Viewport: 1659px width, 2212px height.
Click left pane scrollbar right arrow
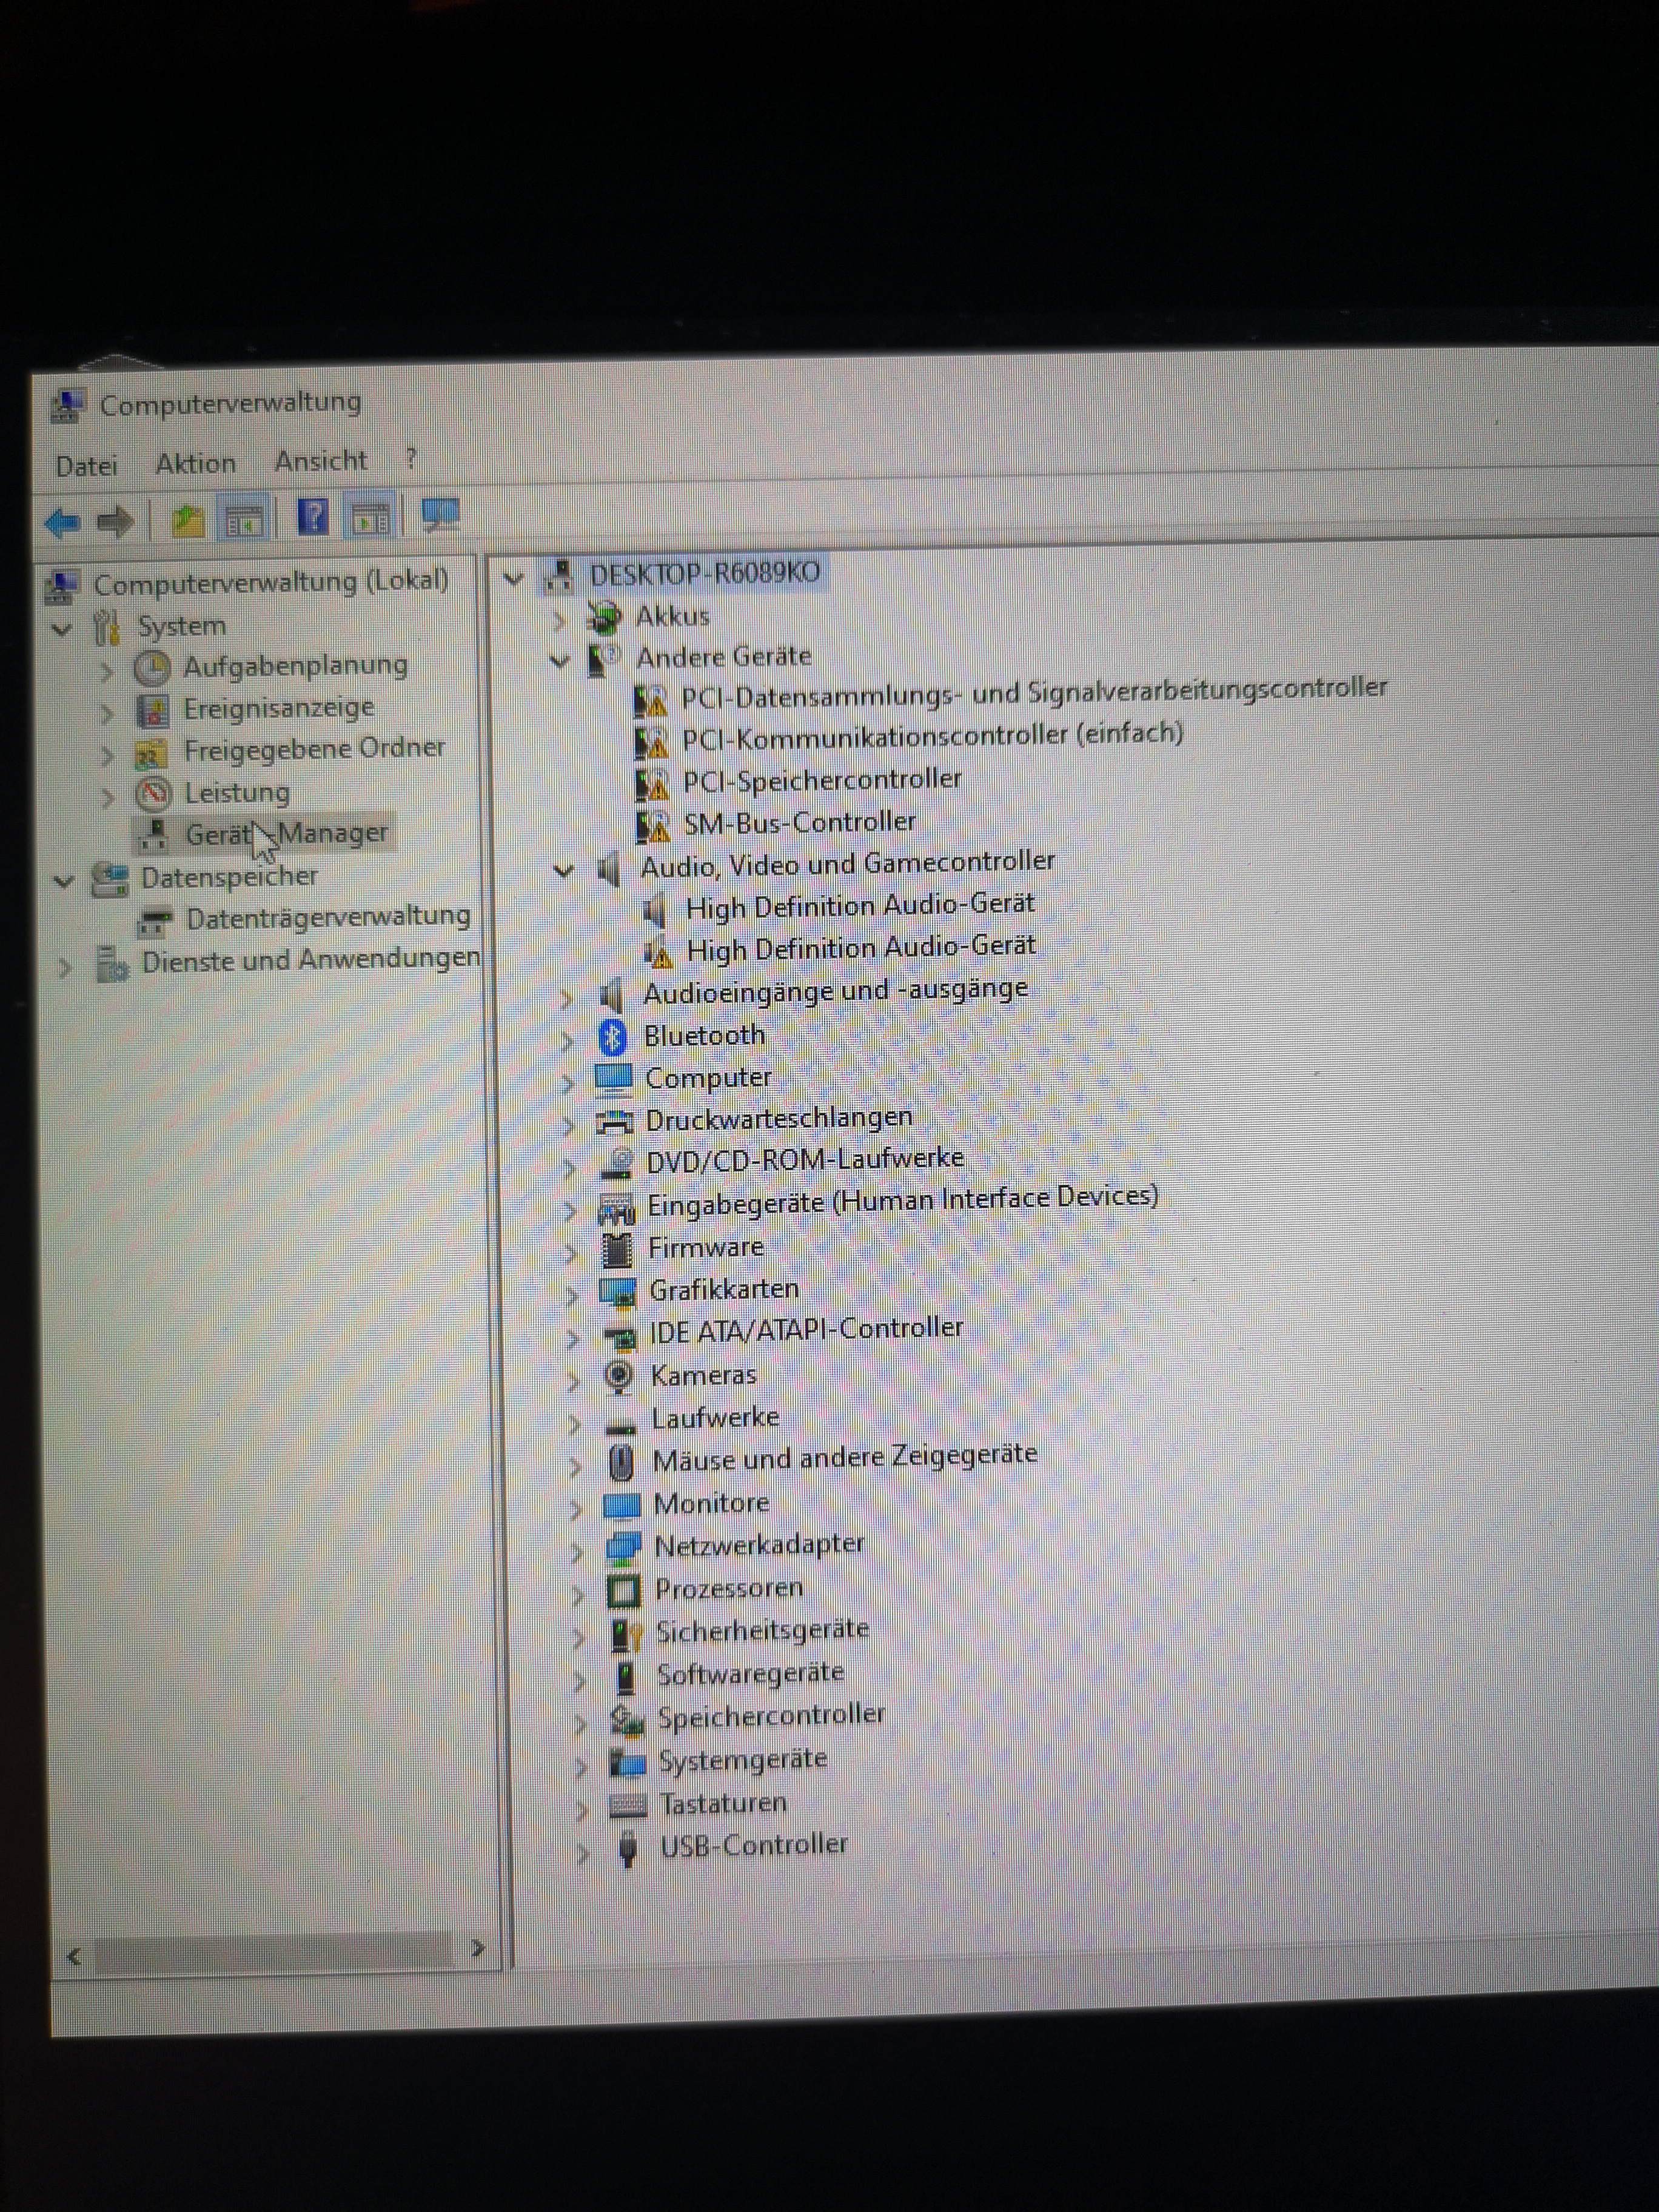(x=478, y=1947)
